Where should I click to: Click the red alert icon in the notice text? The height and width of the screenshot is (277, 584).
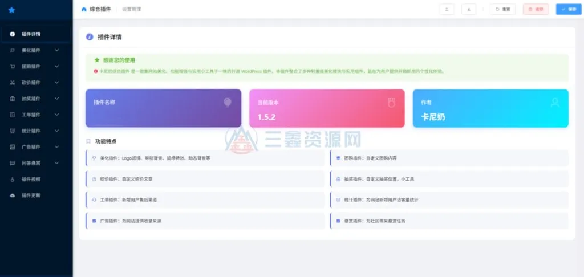(x=96, y=71)
